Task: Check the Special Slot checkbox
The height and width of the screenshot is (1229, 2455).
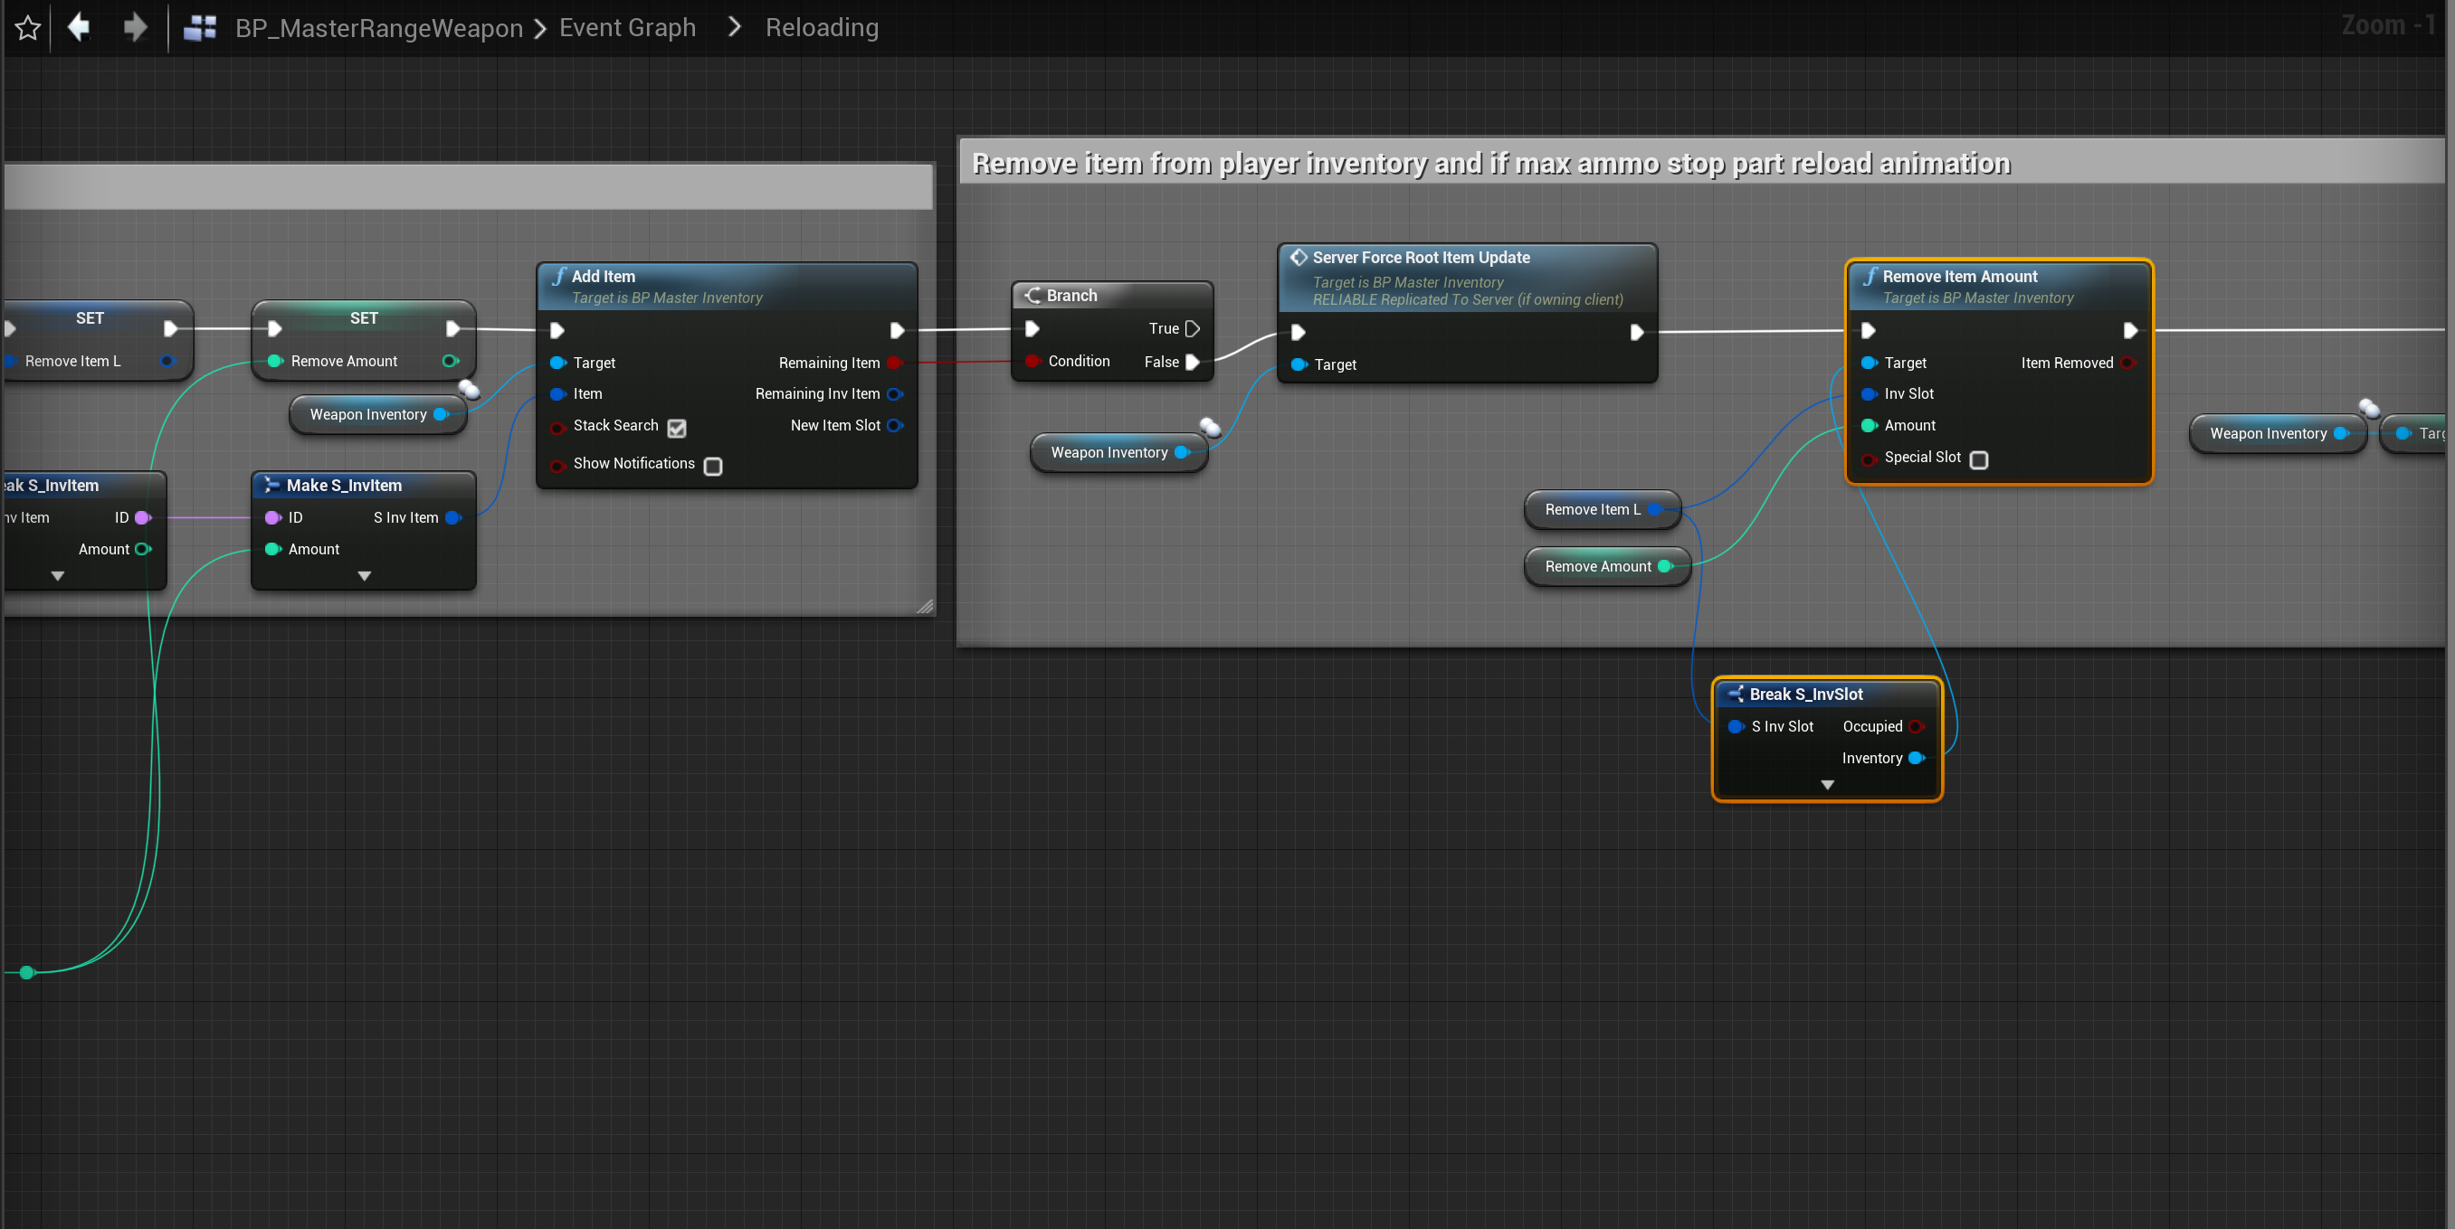Action: pyautogui.click(x=1978, y=459)
